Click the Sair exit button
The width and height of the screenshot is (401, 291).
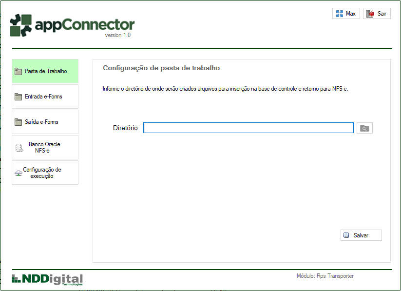[x=377, y=13]
